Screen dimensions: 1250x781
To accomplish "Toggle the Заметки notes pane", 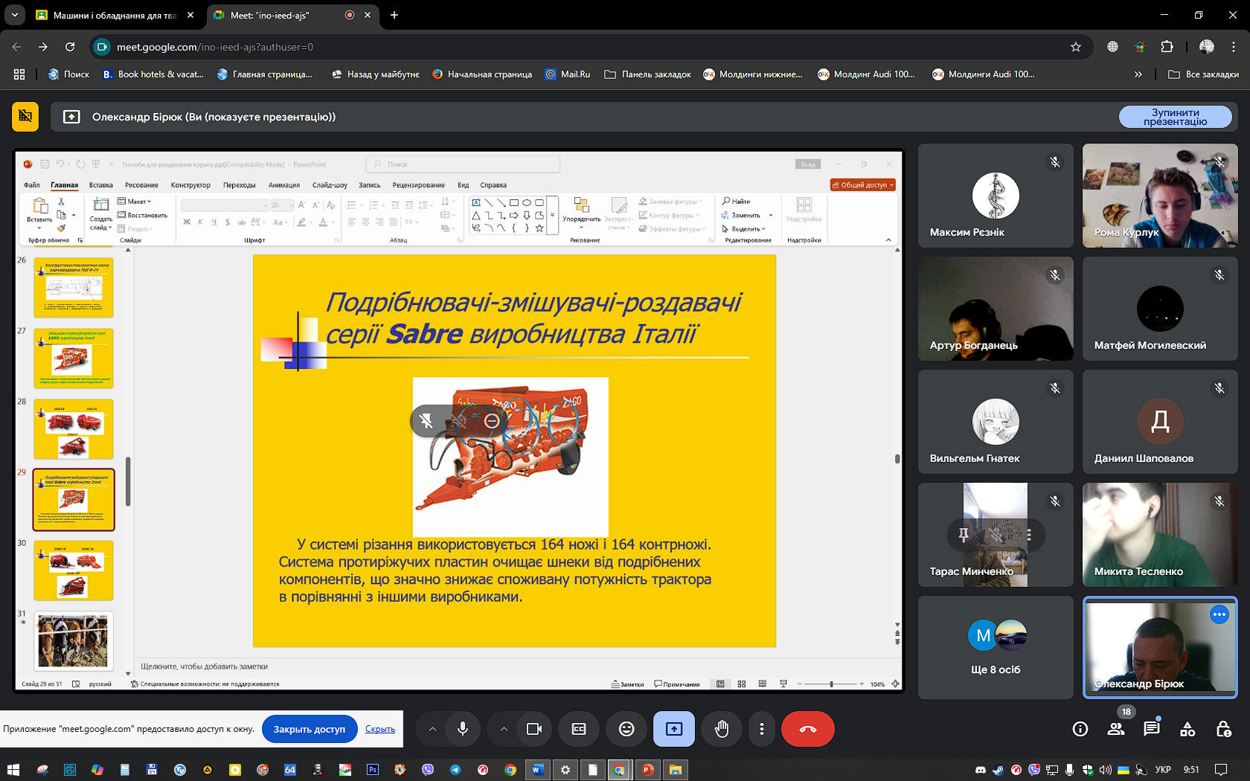I will (x=627, y=684).
